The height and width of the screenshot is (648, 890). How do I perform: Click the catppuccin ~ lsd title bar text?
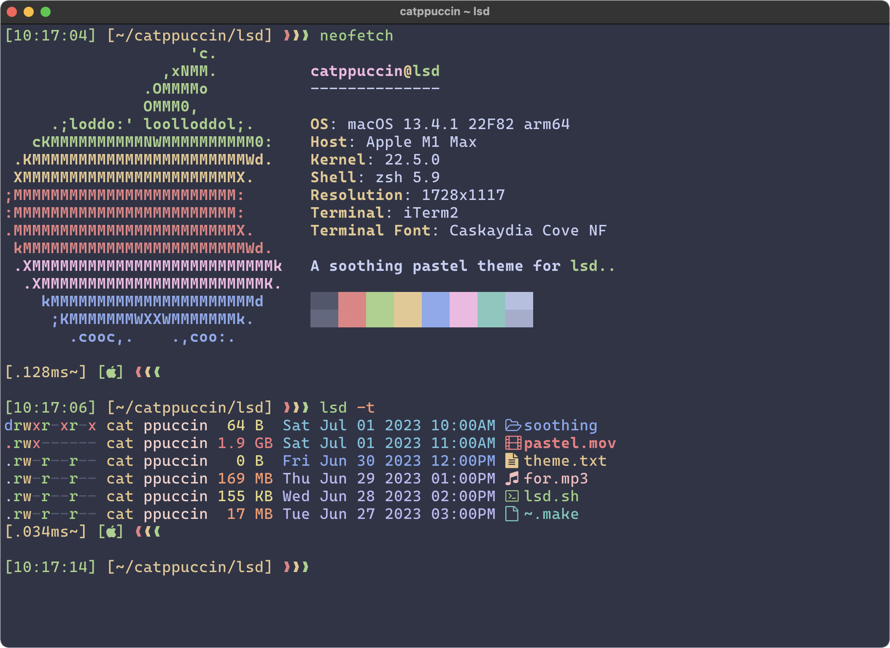(x=445, y=11)
